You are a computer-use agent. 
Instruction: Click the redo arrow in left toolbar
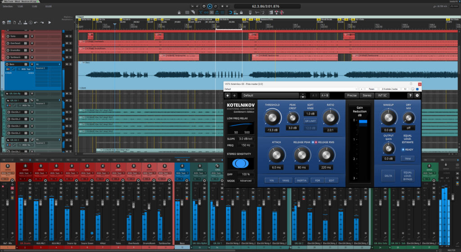[42, 22]
